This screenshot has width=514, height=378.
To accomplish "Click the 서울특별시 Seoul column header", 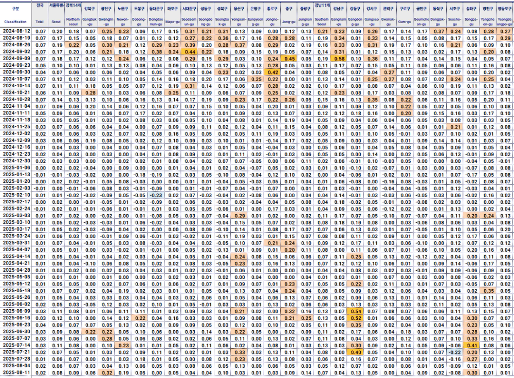I will (x=57, y=14).
